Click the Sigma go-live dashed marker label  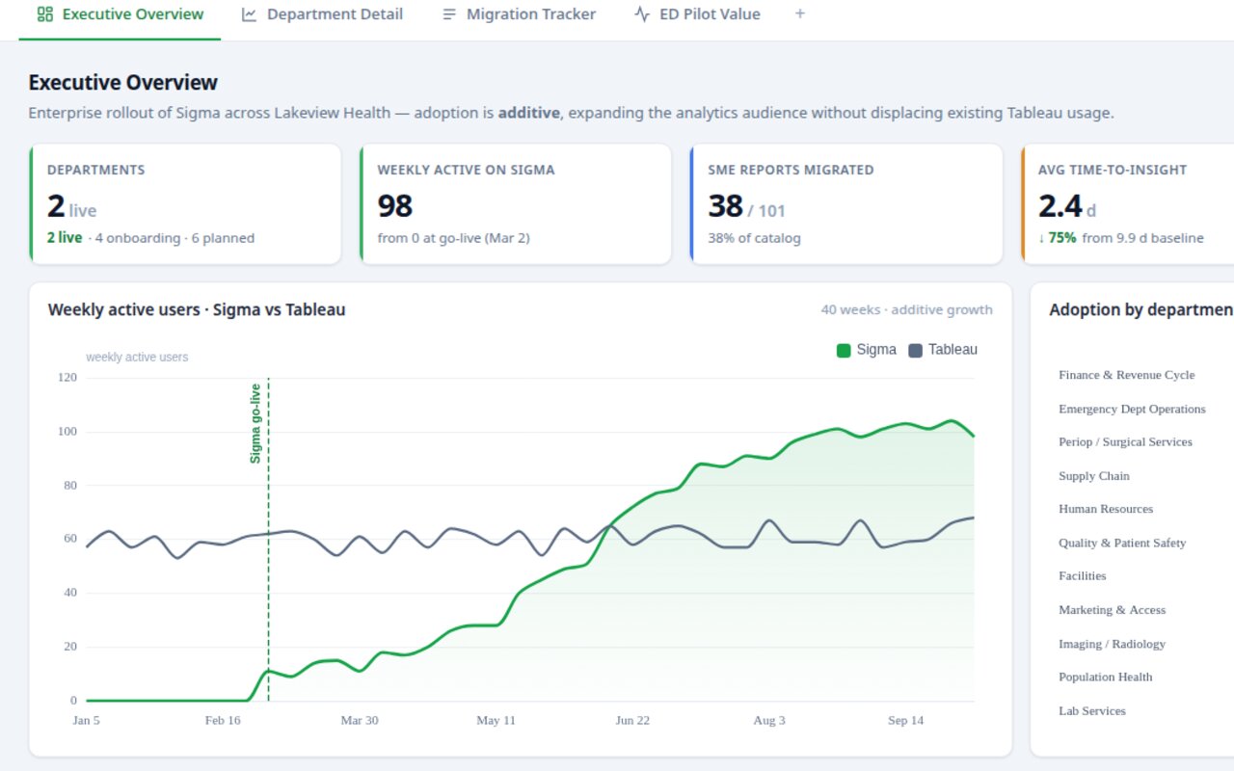(255, 423)
